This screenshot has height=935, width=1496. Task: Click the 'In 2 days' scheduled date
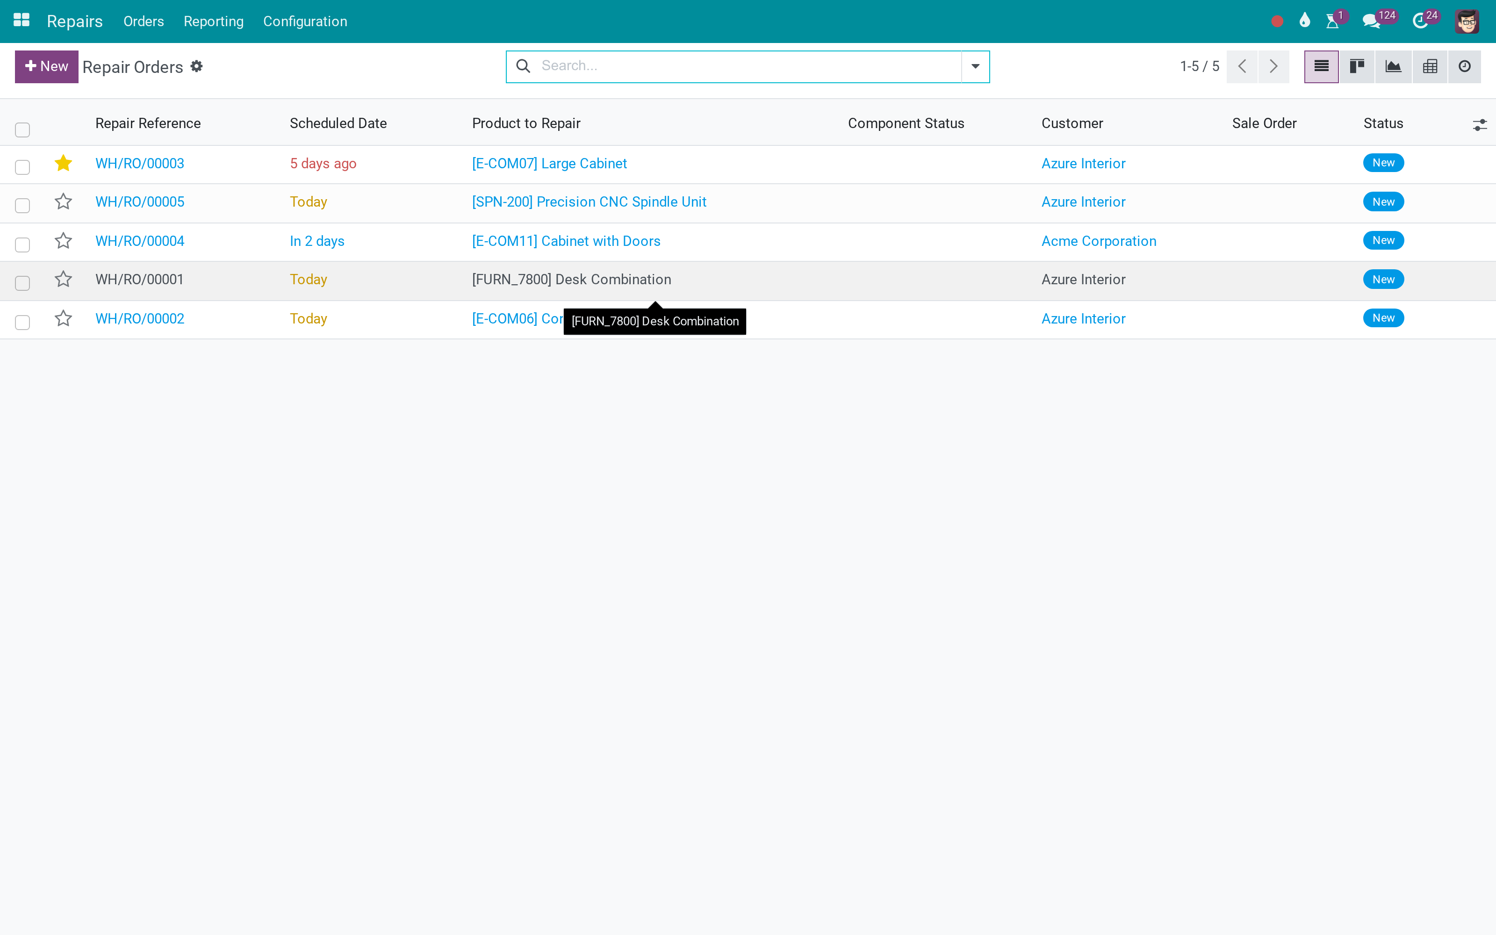pyautogui.click(x=316, y=241)
